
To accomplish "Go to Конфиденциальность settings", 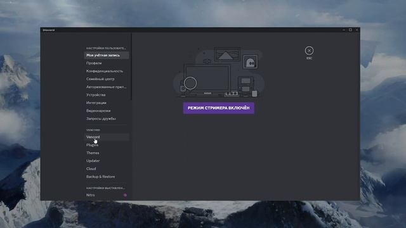I will [x=107, y=71].
